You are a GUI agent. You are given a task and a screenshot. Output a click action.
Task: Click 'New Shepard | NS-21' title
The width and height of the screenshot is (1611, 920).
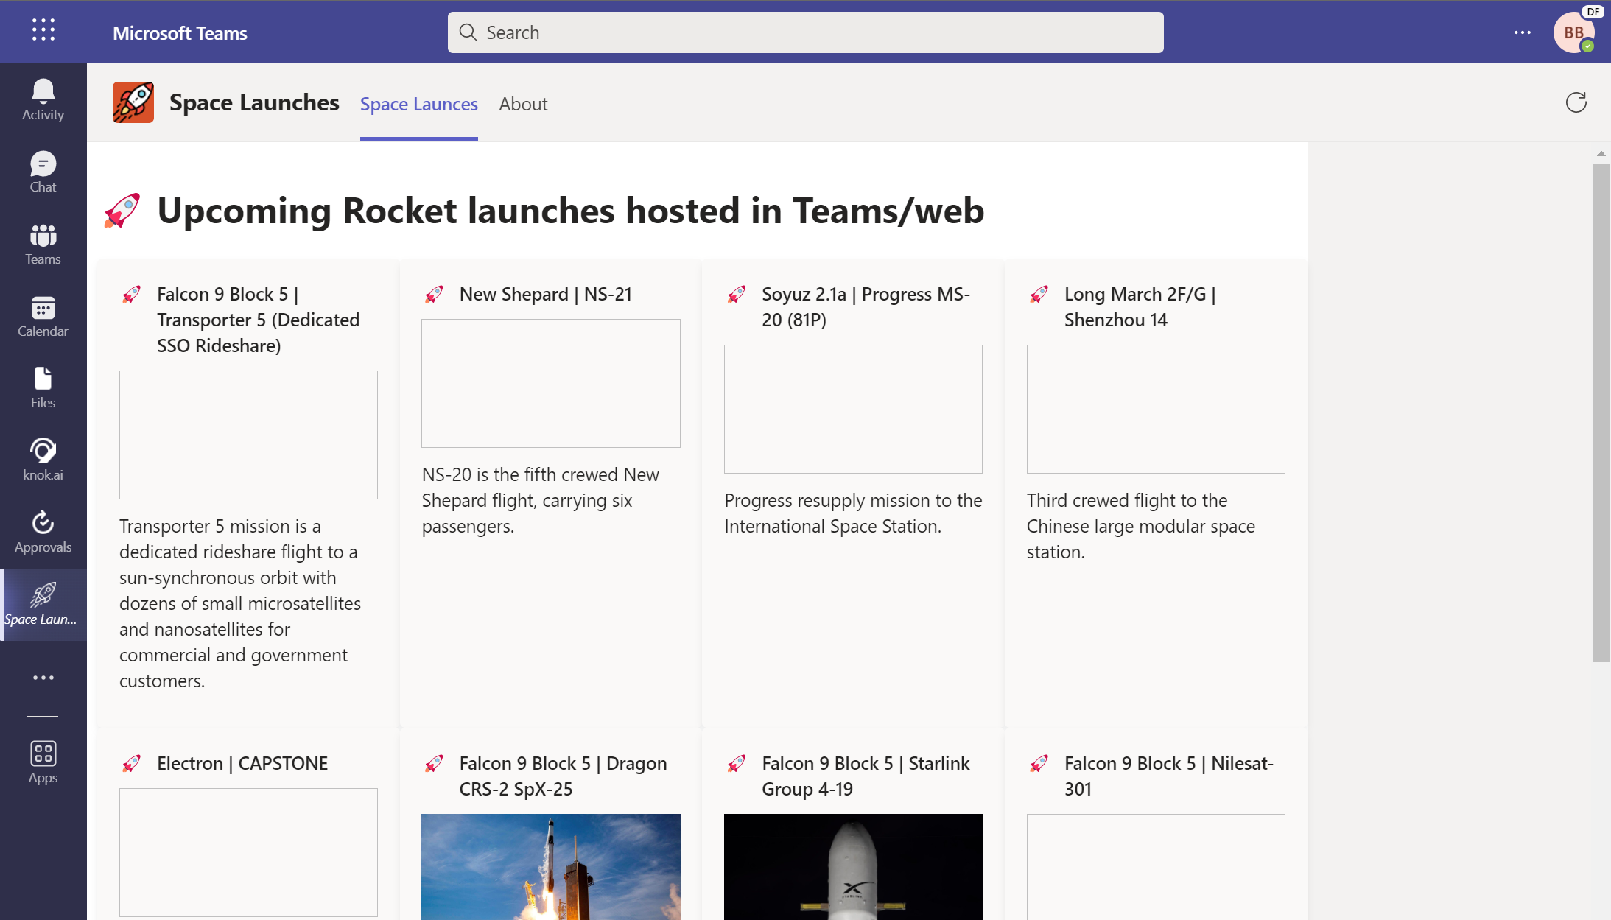(x=546, y=294)
